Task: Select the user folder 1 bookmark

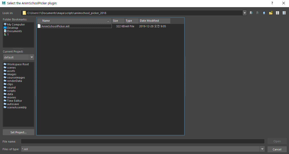Action: click(x=8, y=34)
